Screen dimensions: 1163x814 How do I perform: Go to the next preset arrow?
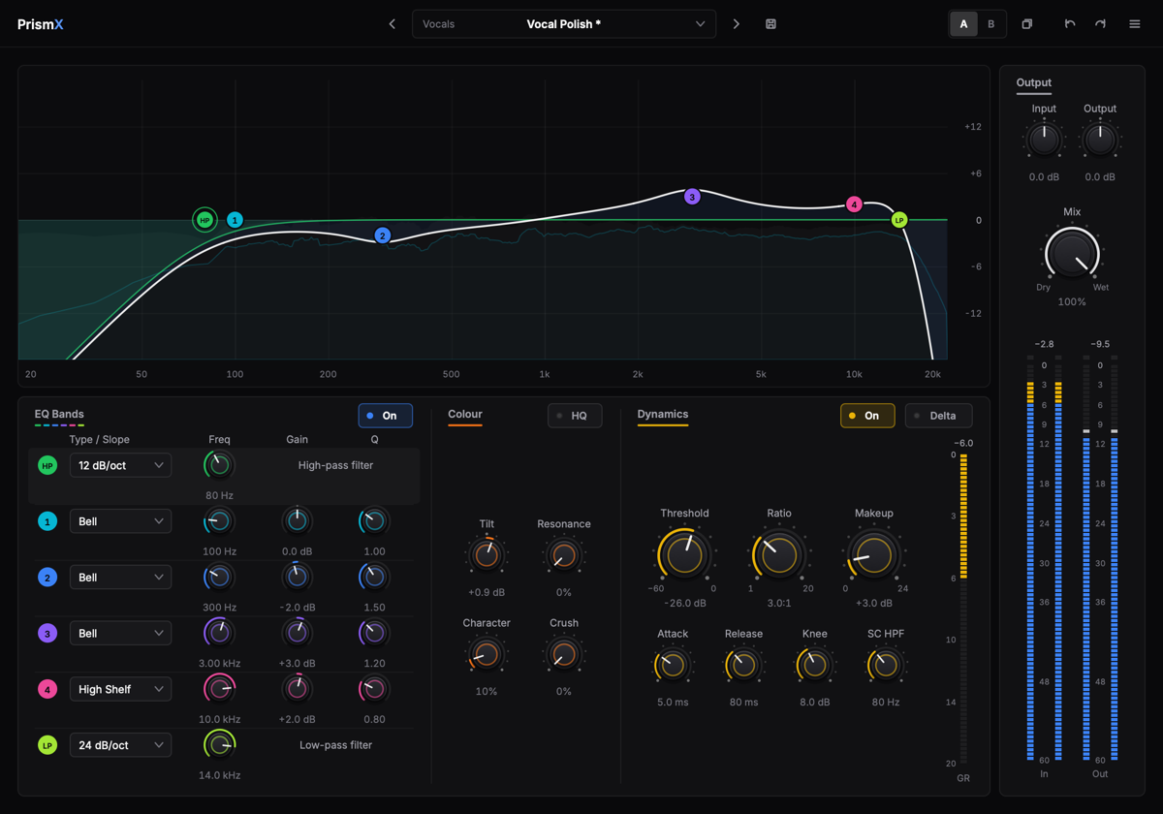pyautogui.click(x=737, y=24)
